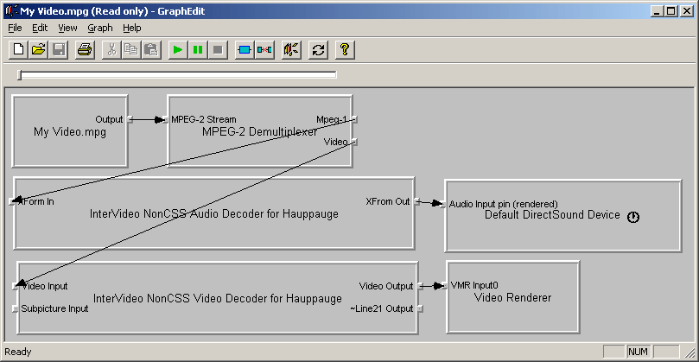The image size is (699, 362).
Task: Click the MPEG-2 Stream input pin
Action: tap(165, 119)
